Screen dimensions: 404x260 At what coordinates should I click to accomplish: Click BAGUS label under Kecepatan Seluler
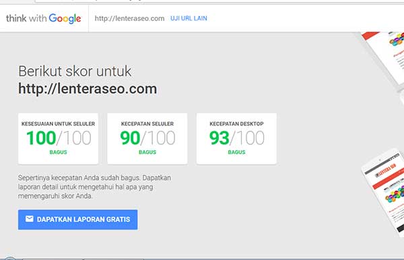click(x=147, y=152)
